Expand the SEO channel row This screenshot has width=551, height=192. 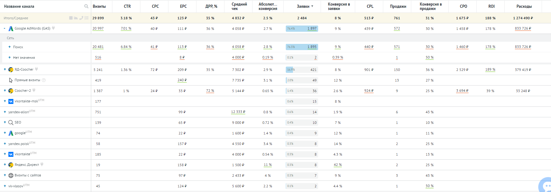coord(5,122)
